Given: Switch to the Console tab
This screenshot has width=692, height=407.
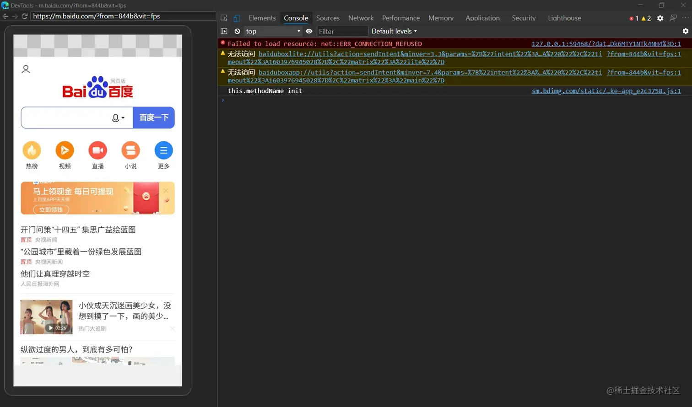Looking at the screenshot, I should (296, 18).
